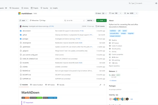
Task: Open the Discussions tab
Action: point(14,8)
